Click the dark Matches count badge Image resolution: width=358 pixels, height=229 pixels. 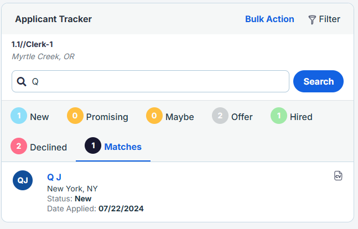(x=93, y=147)
